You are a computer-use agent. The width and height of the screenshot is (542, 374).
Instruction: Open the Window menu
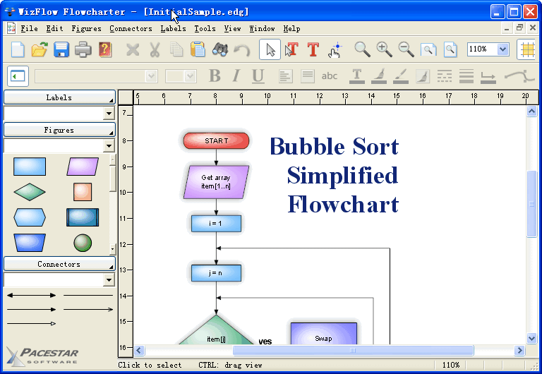click(262, 29)
